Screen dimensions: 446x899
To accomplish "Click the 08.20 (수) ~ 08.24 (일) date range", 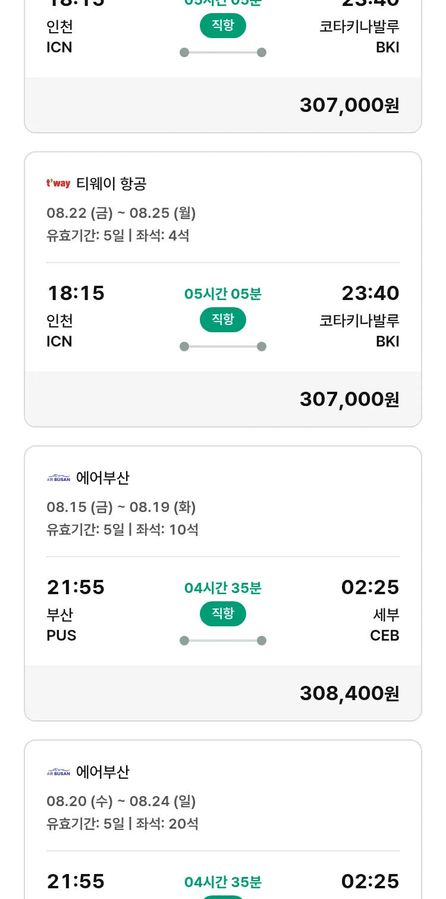I will [x=121, y=801].
